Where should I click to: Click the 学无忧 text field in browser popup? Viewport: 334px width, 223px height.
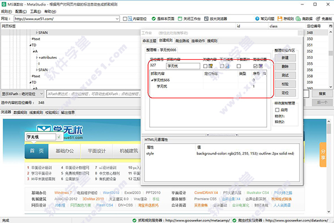tap(41, 137)
